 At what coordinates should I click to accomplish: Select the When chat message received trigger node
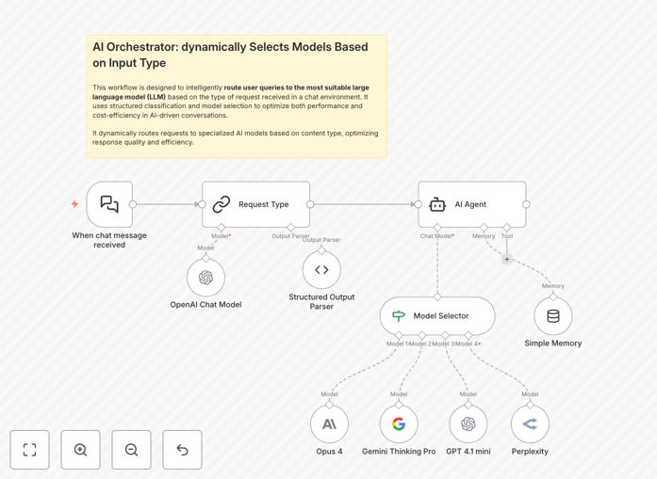(109, 204)
